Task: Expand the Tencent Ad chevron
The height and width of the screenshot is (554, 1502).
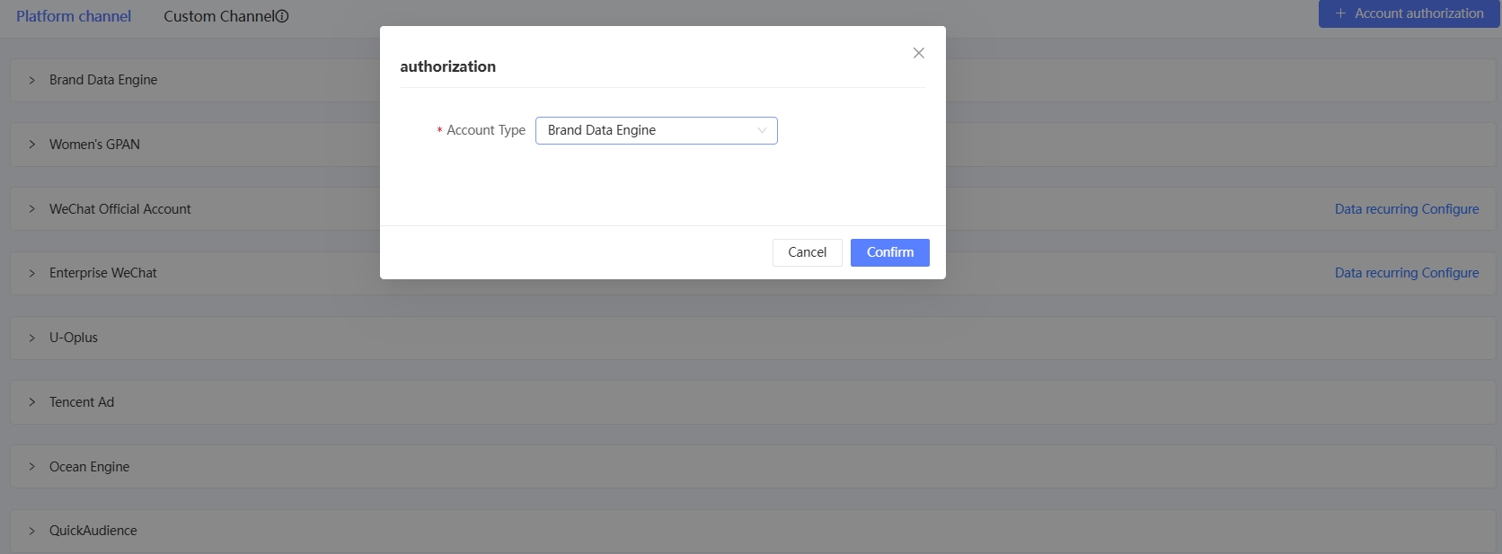Action: click(32, 402)
